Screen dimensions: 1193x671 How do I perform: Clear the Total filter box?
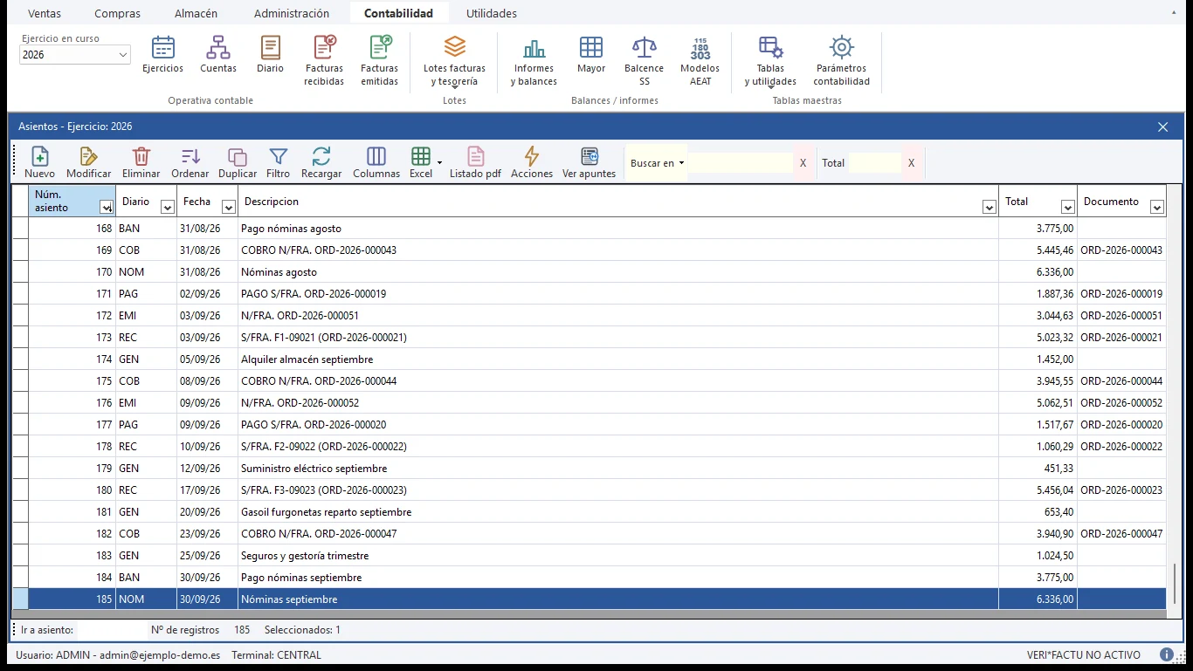[912, 163]
